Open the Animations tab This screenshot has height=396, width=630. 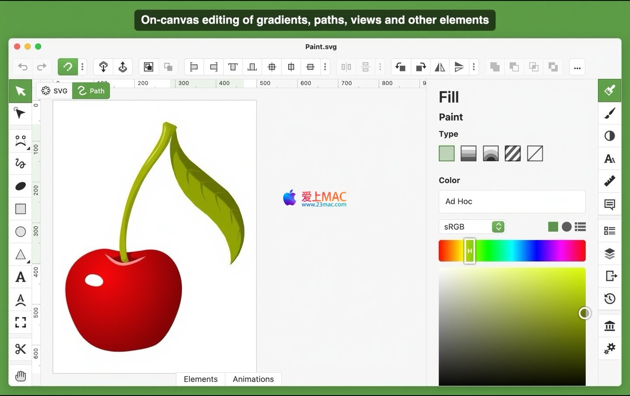[253, 379]
